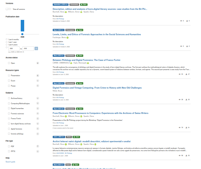
Task: Open Digital Forensics and Vintage Computing record
Action: 97,88
